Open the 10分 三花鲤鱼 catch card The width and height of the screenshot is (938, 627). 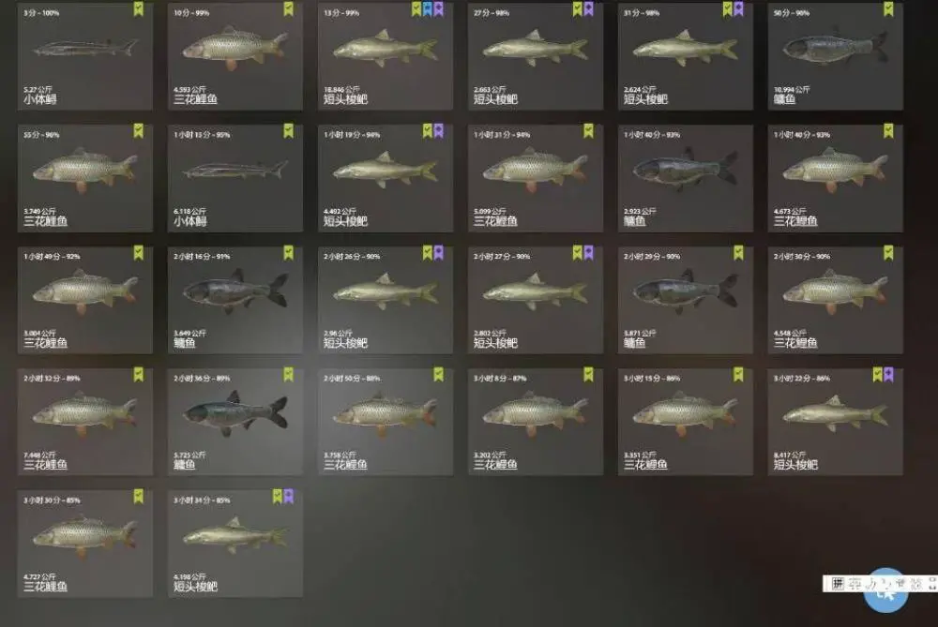coord(235,55)
